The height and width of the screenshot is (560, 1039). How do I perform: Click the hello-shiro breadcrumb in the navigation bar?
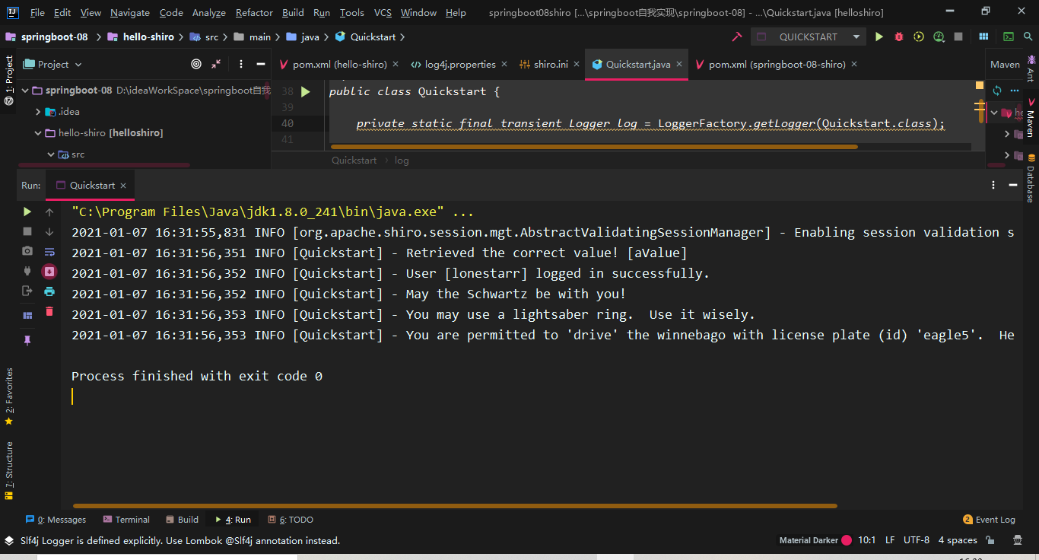(x=141, y=37)
